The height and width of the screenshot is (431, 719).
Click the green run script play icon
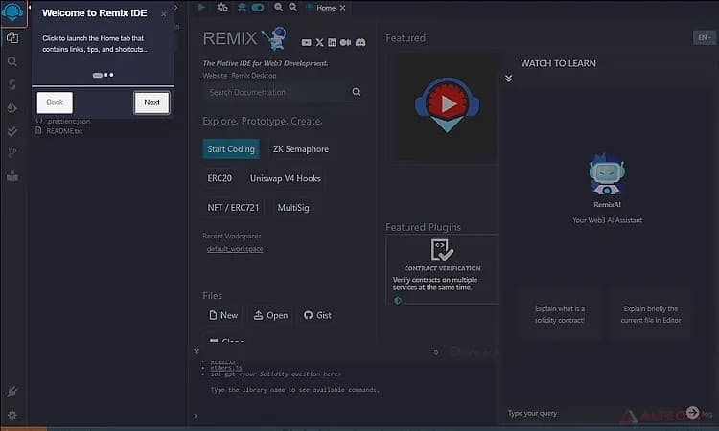pyautogui.click(x=201, y=7)
